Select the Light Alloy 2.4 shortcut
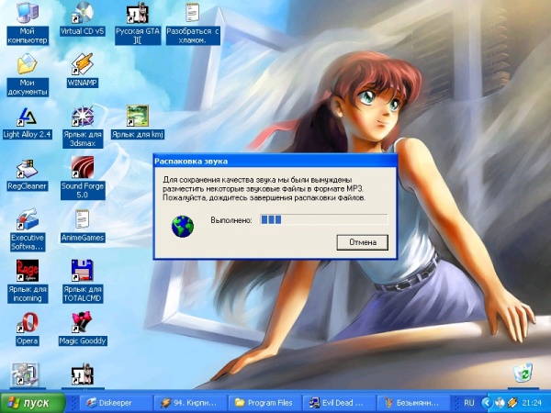Image resolution: width=551 pixels, height=413 pixels. [27, 122]
